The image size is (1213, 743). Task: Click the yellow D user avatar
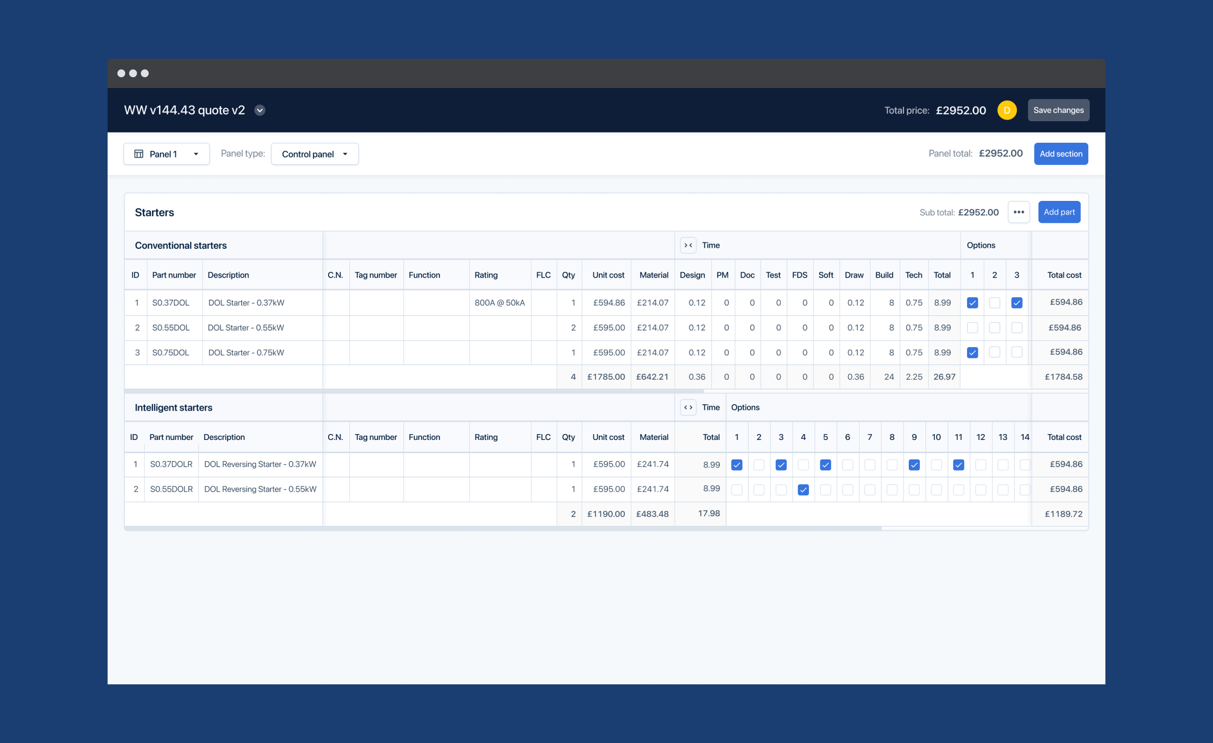coord(1006,110)
